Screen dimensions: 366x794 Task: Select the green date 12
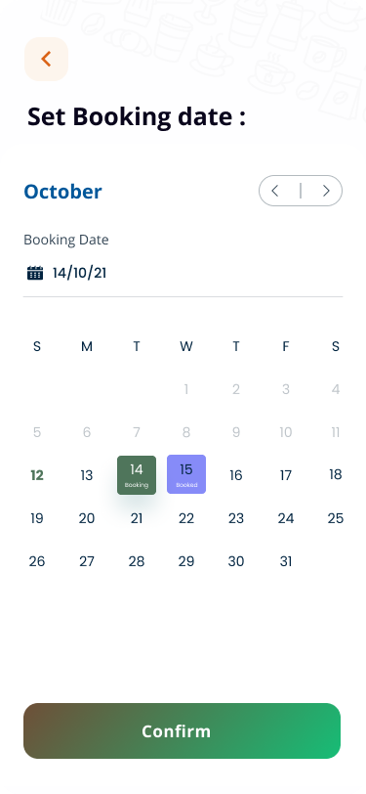click(x=37, y=475)
